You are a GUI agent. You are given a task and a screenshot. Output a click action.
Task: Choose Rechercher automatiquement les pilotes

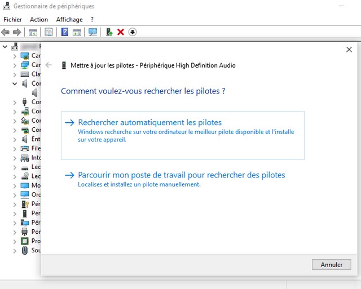point(150,122)
